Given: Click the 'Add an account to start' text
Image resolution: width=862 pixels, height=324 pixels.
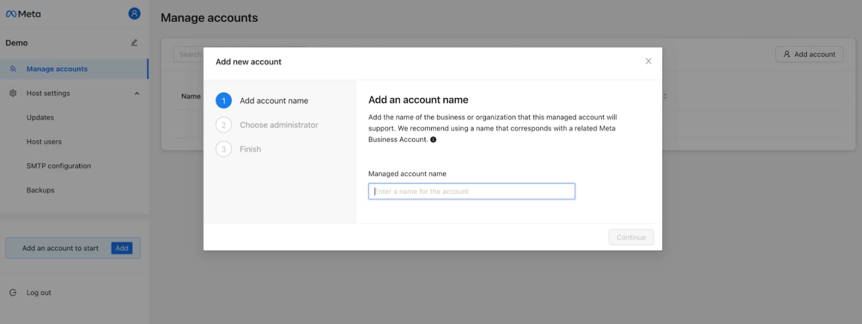Looking at the screenshot, I should coord(60,249).
